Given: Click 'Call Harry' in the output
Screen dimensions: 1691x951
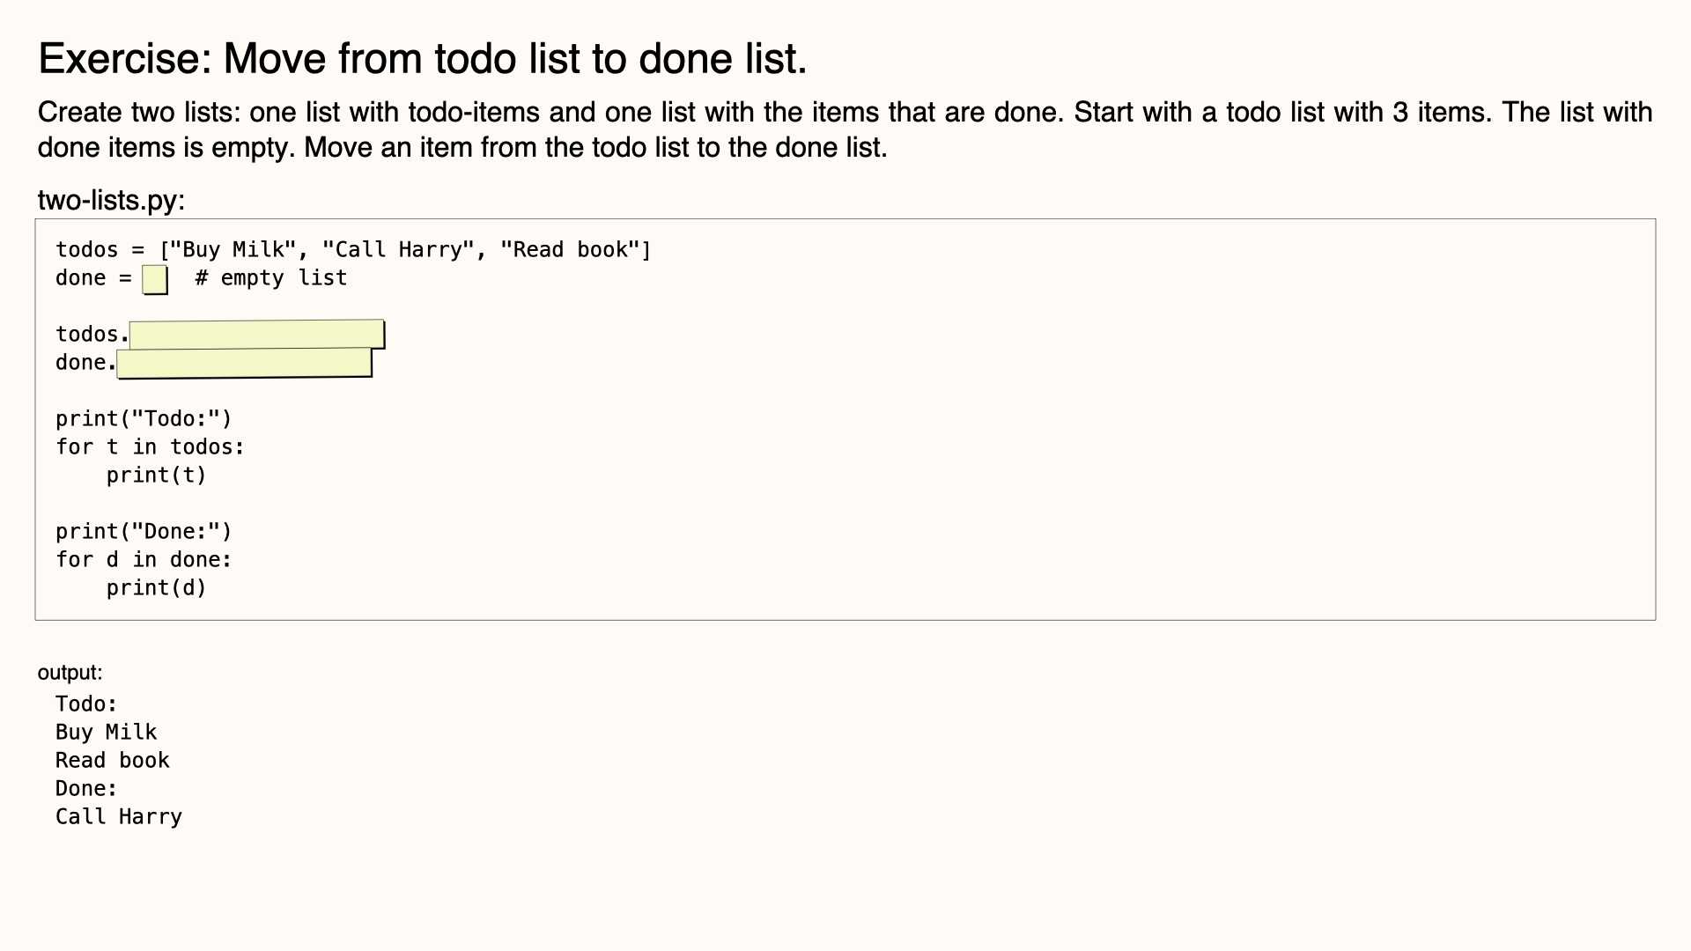Looking at the screenshot, I should point(118,817).
